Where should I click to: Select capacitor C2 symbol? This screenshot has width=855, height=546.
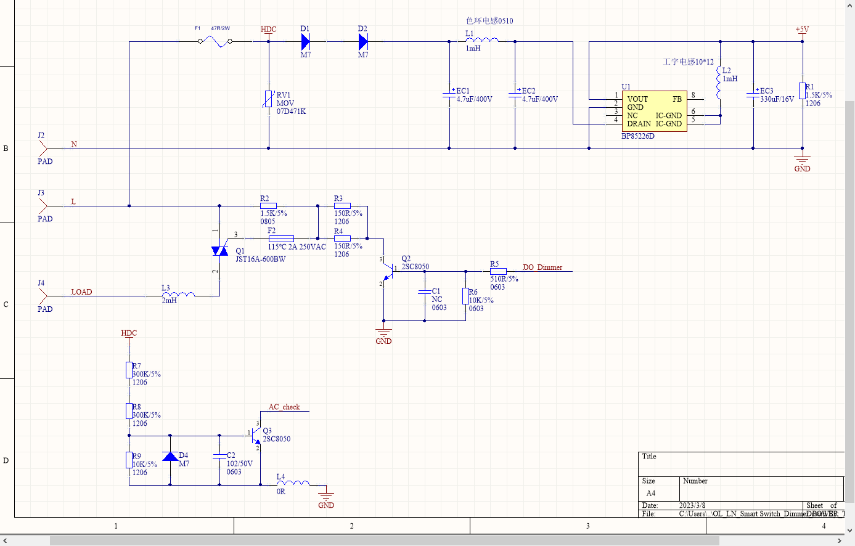click(x=219, y=456)
